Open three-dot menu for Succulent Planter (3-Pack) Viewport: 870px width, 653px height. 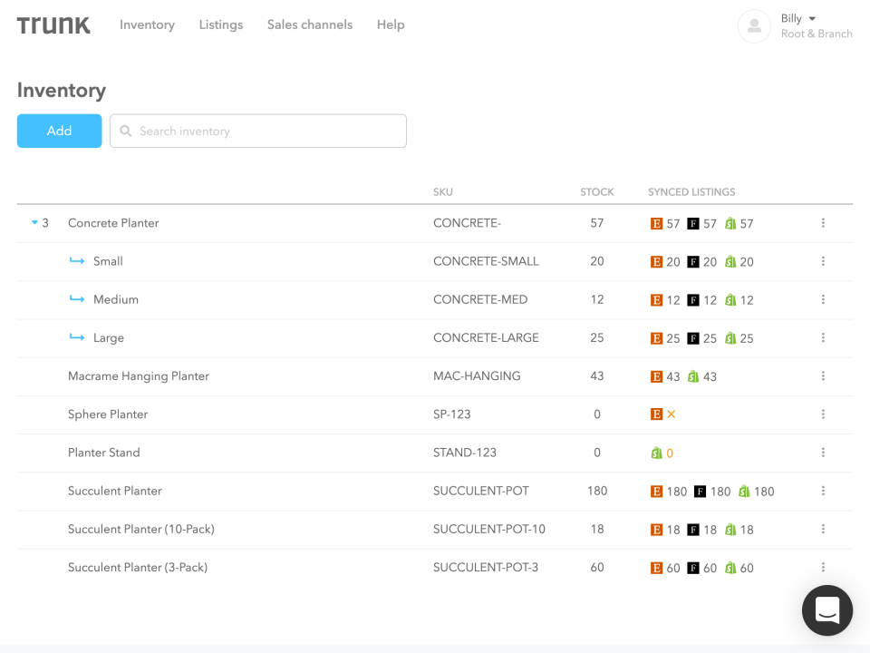[823, 568]
